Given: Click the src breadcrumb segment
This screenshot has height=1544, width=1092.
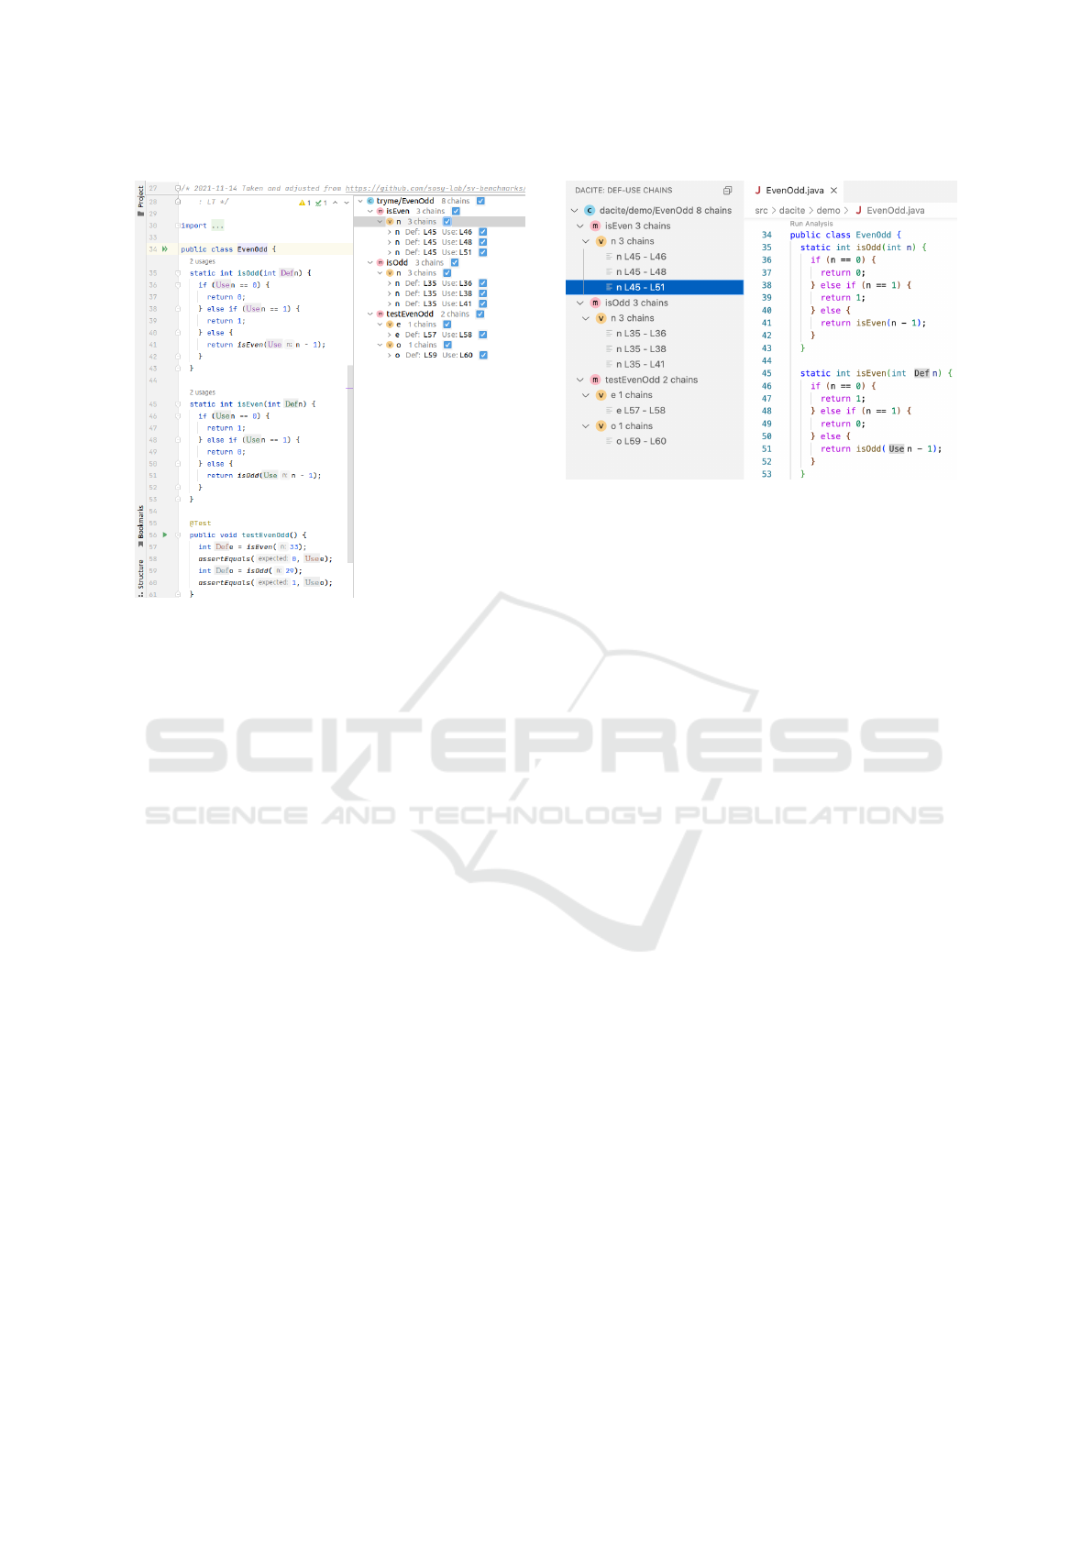Looking at the screenshot, I should [761, 210].
